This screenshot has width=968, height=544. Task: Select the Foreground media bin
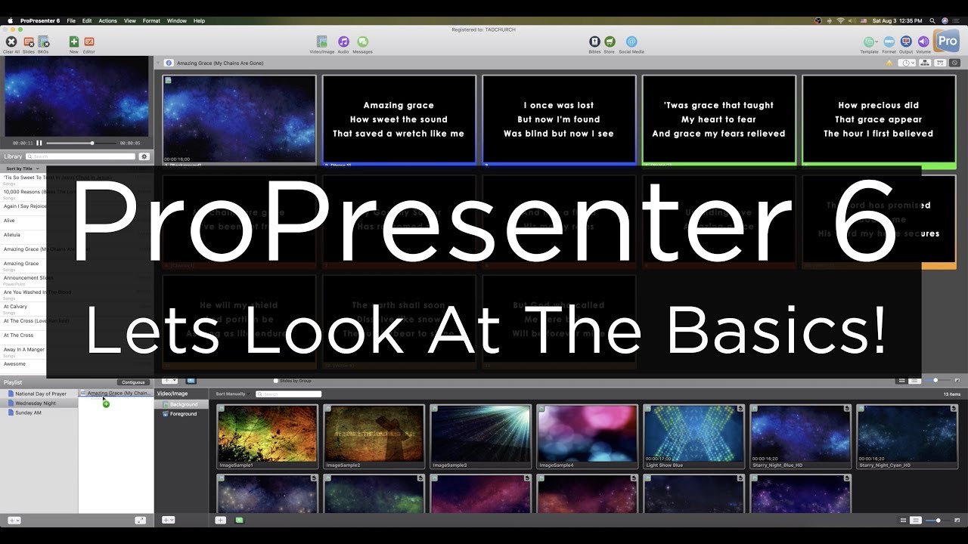pyautogui.click(x=181, y=414)
